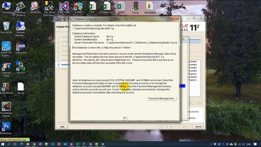
Task: Open PSC Report project file icon
Action: pos(93,9)
